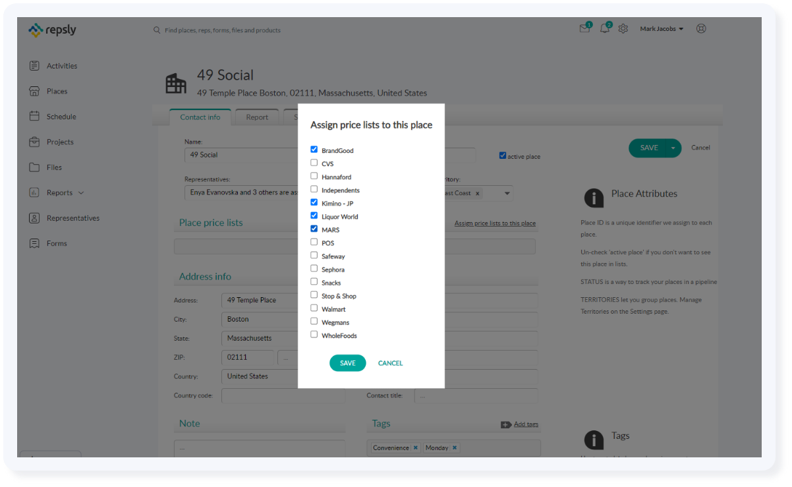Click the building icon beside 49 Social
Viewport: 792px width, 487px height.
[x=176, y=84]
